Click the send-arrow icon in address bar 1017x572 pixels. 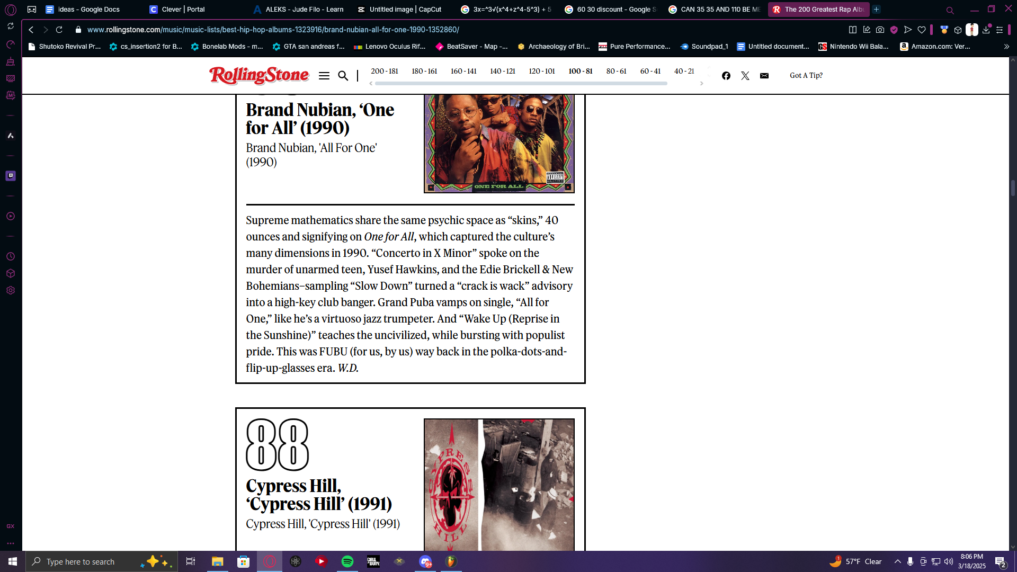tap(908, 30)
